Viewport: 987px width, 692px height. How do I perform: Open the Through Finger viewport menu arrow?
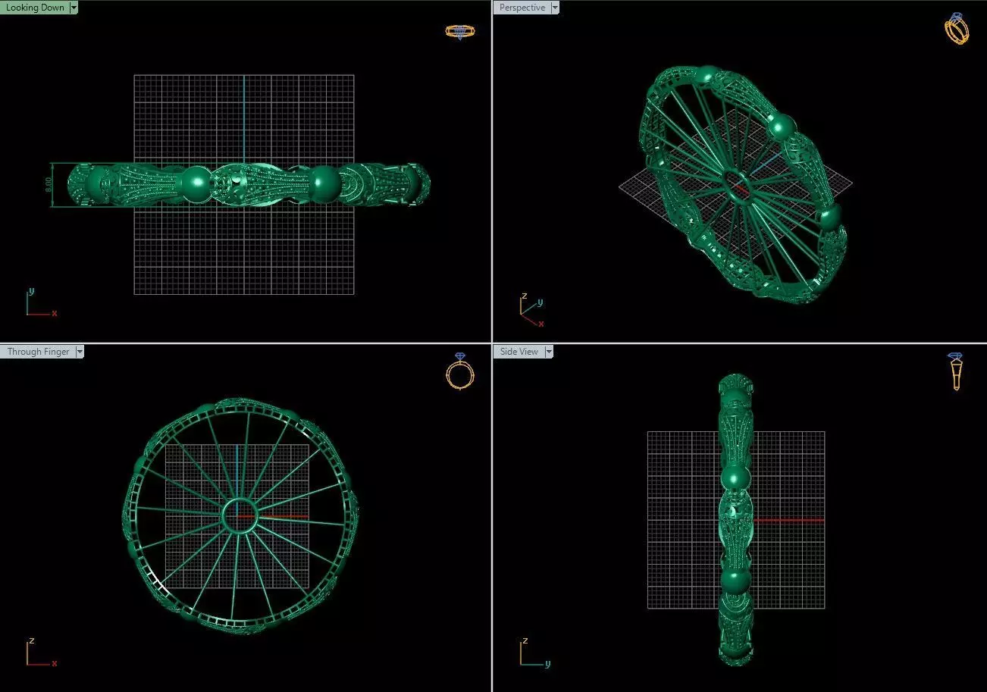(x=80, y=352)
